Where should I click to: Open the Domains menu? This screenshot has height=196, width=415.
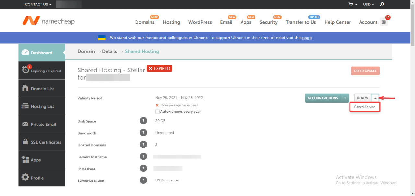pos(145,22)
